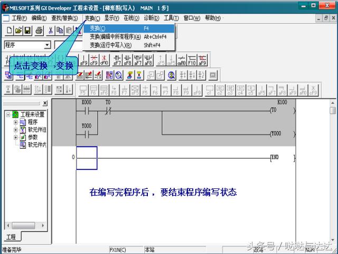Open the 编辑(E) menu
Image resolution: width=338 pixels, height=254 pixels.
(x=39, y=18)
